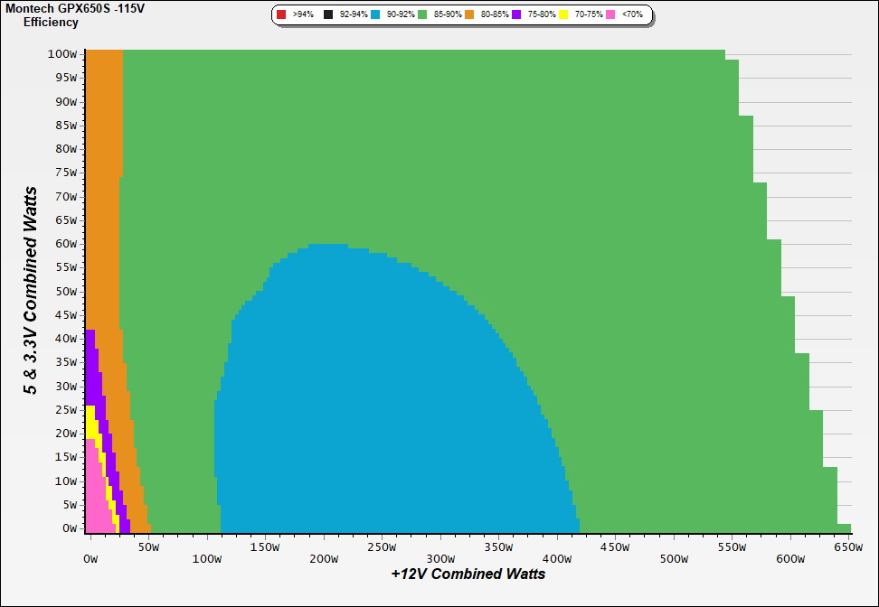The image size is (879, 607).
Task: Select the yellow 70-75% legend square
Action: pyautogui.click(x=563, y=15)
